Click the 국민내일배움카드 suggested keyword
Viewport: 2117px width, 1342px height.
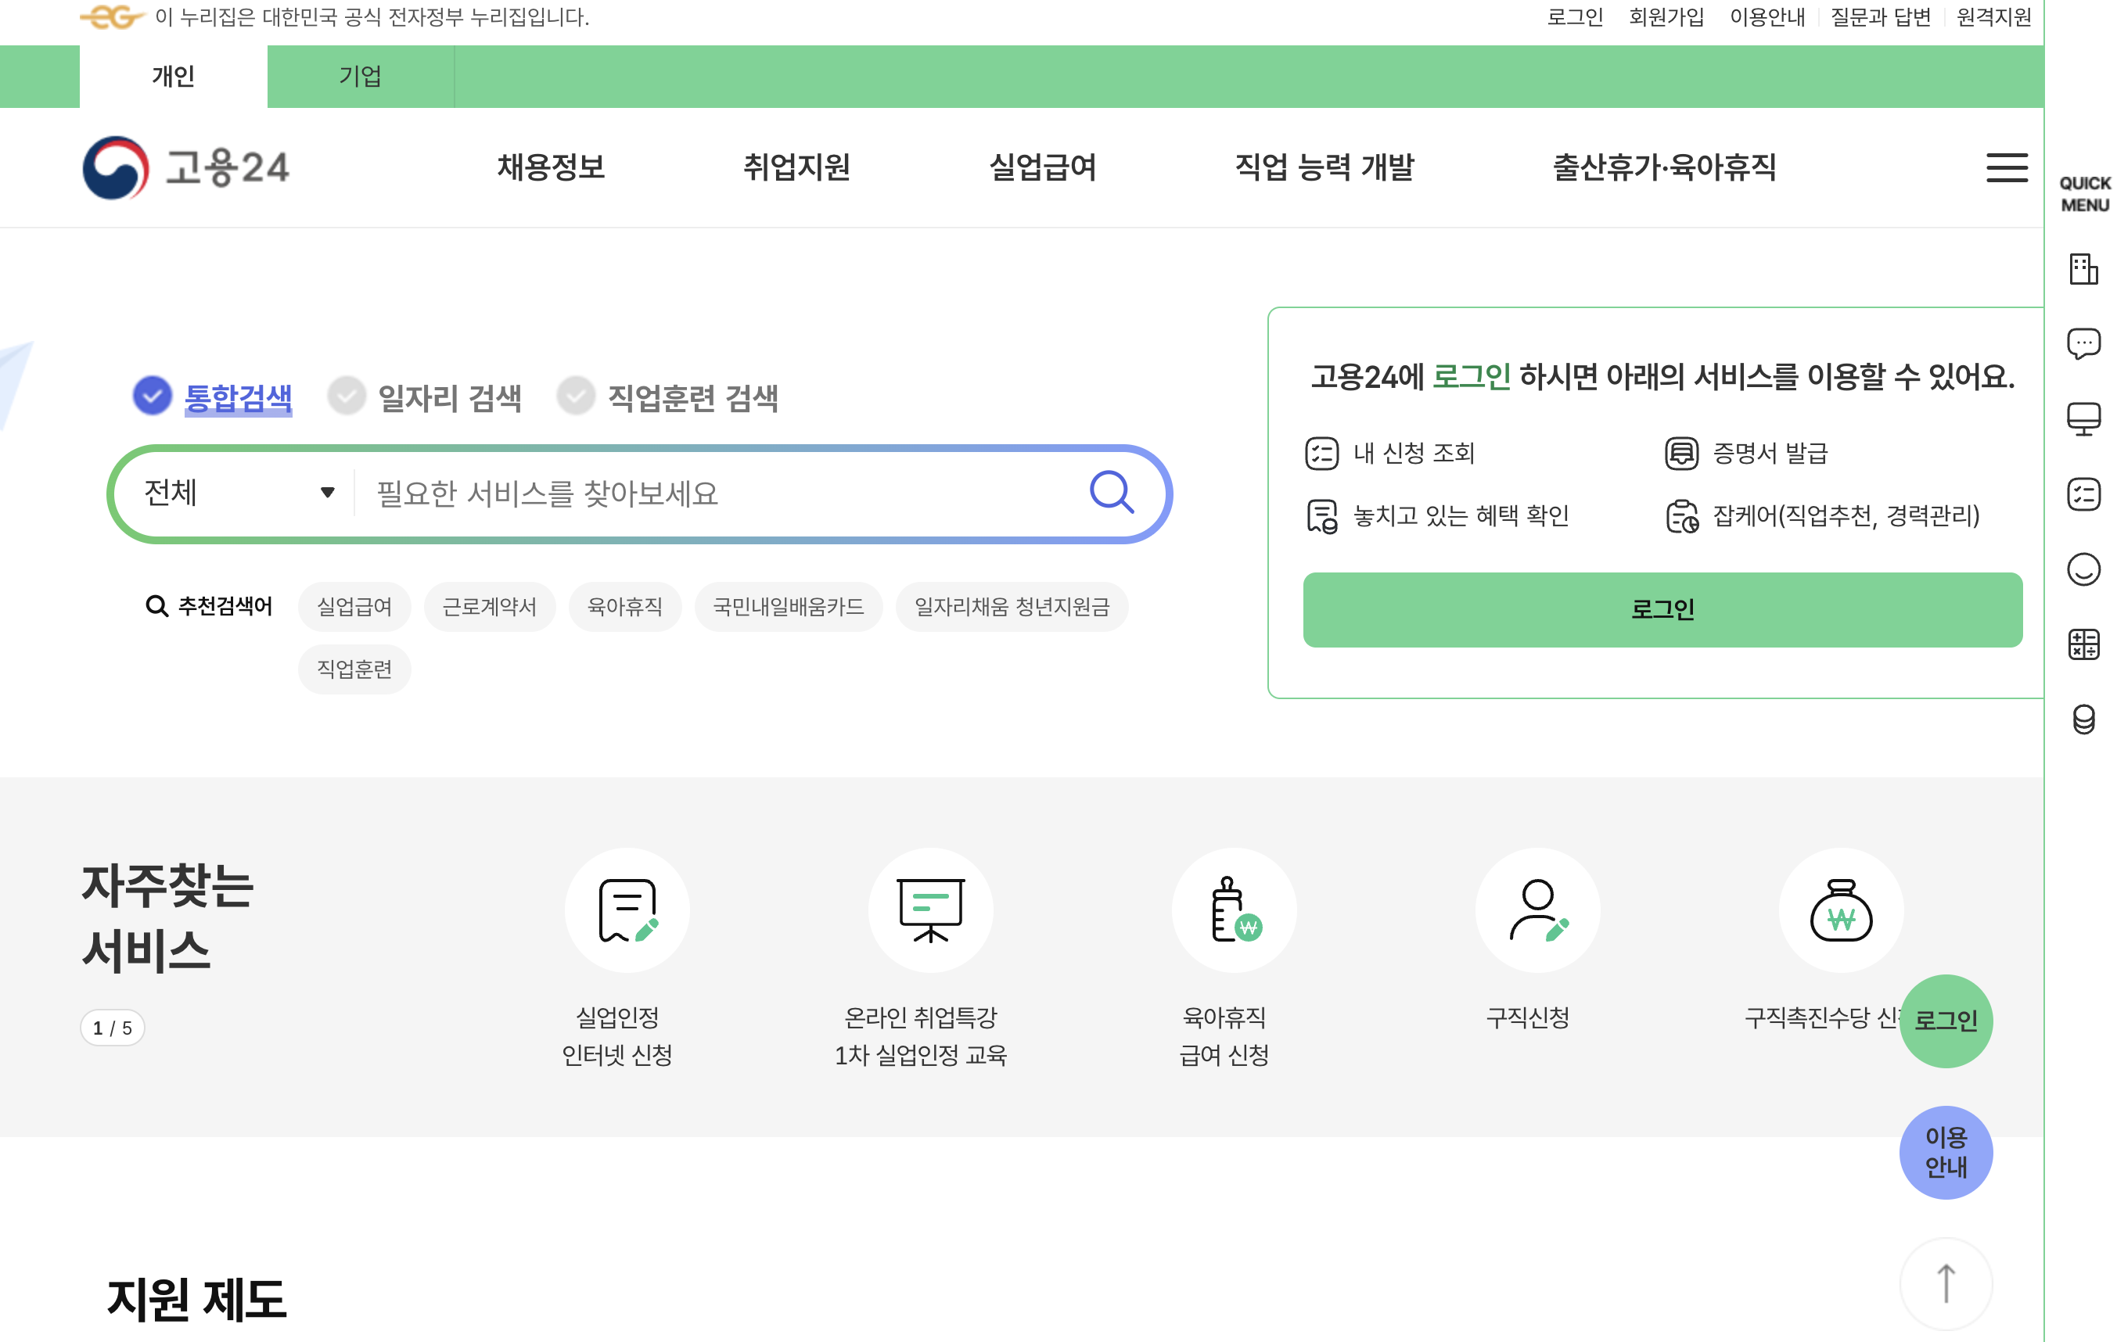(788, 606)
